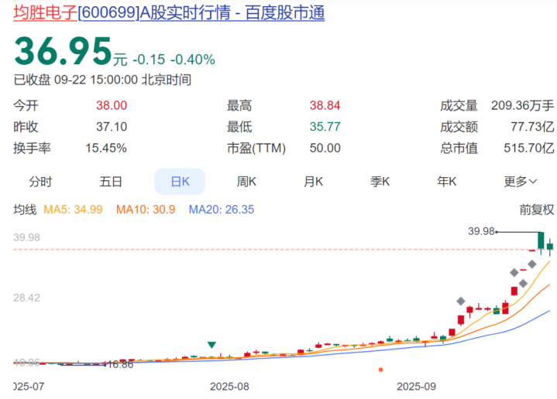Select the 分时 chart tab
This screenshot has height=399, width=557.
pyautogui.click(x=40, y=182)
